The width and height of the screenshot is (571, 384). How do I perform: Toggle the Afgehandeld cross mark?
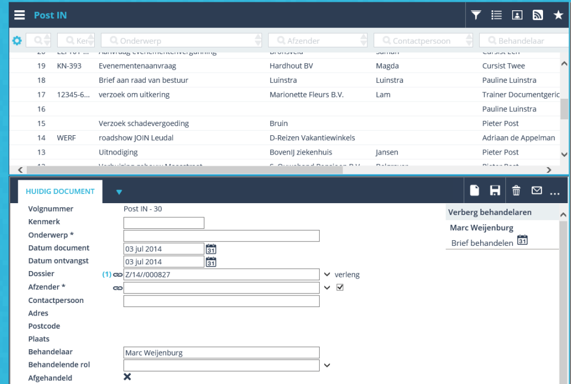pos(127,377)
